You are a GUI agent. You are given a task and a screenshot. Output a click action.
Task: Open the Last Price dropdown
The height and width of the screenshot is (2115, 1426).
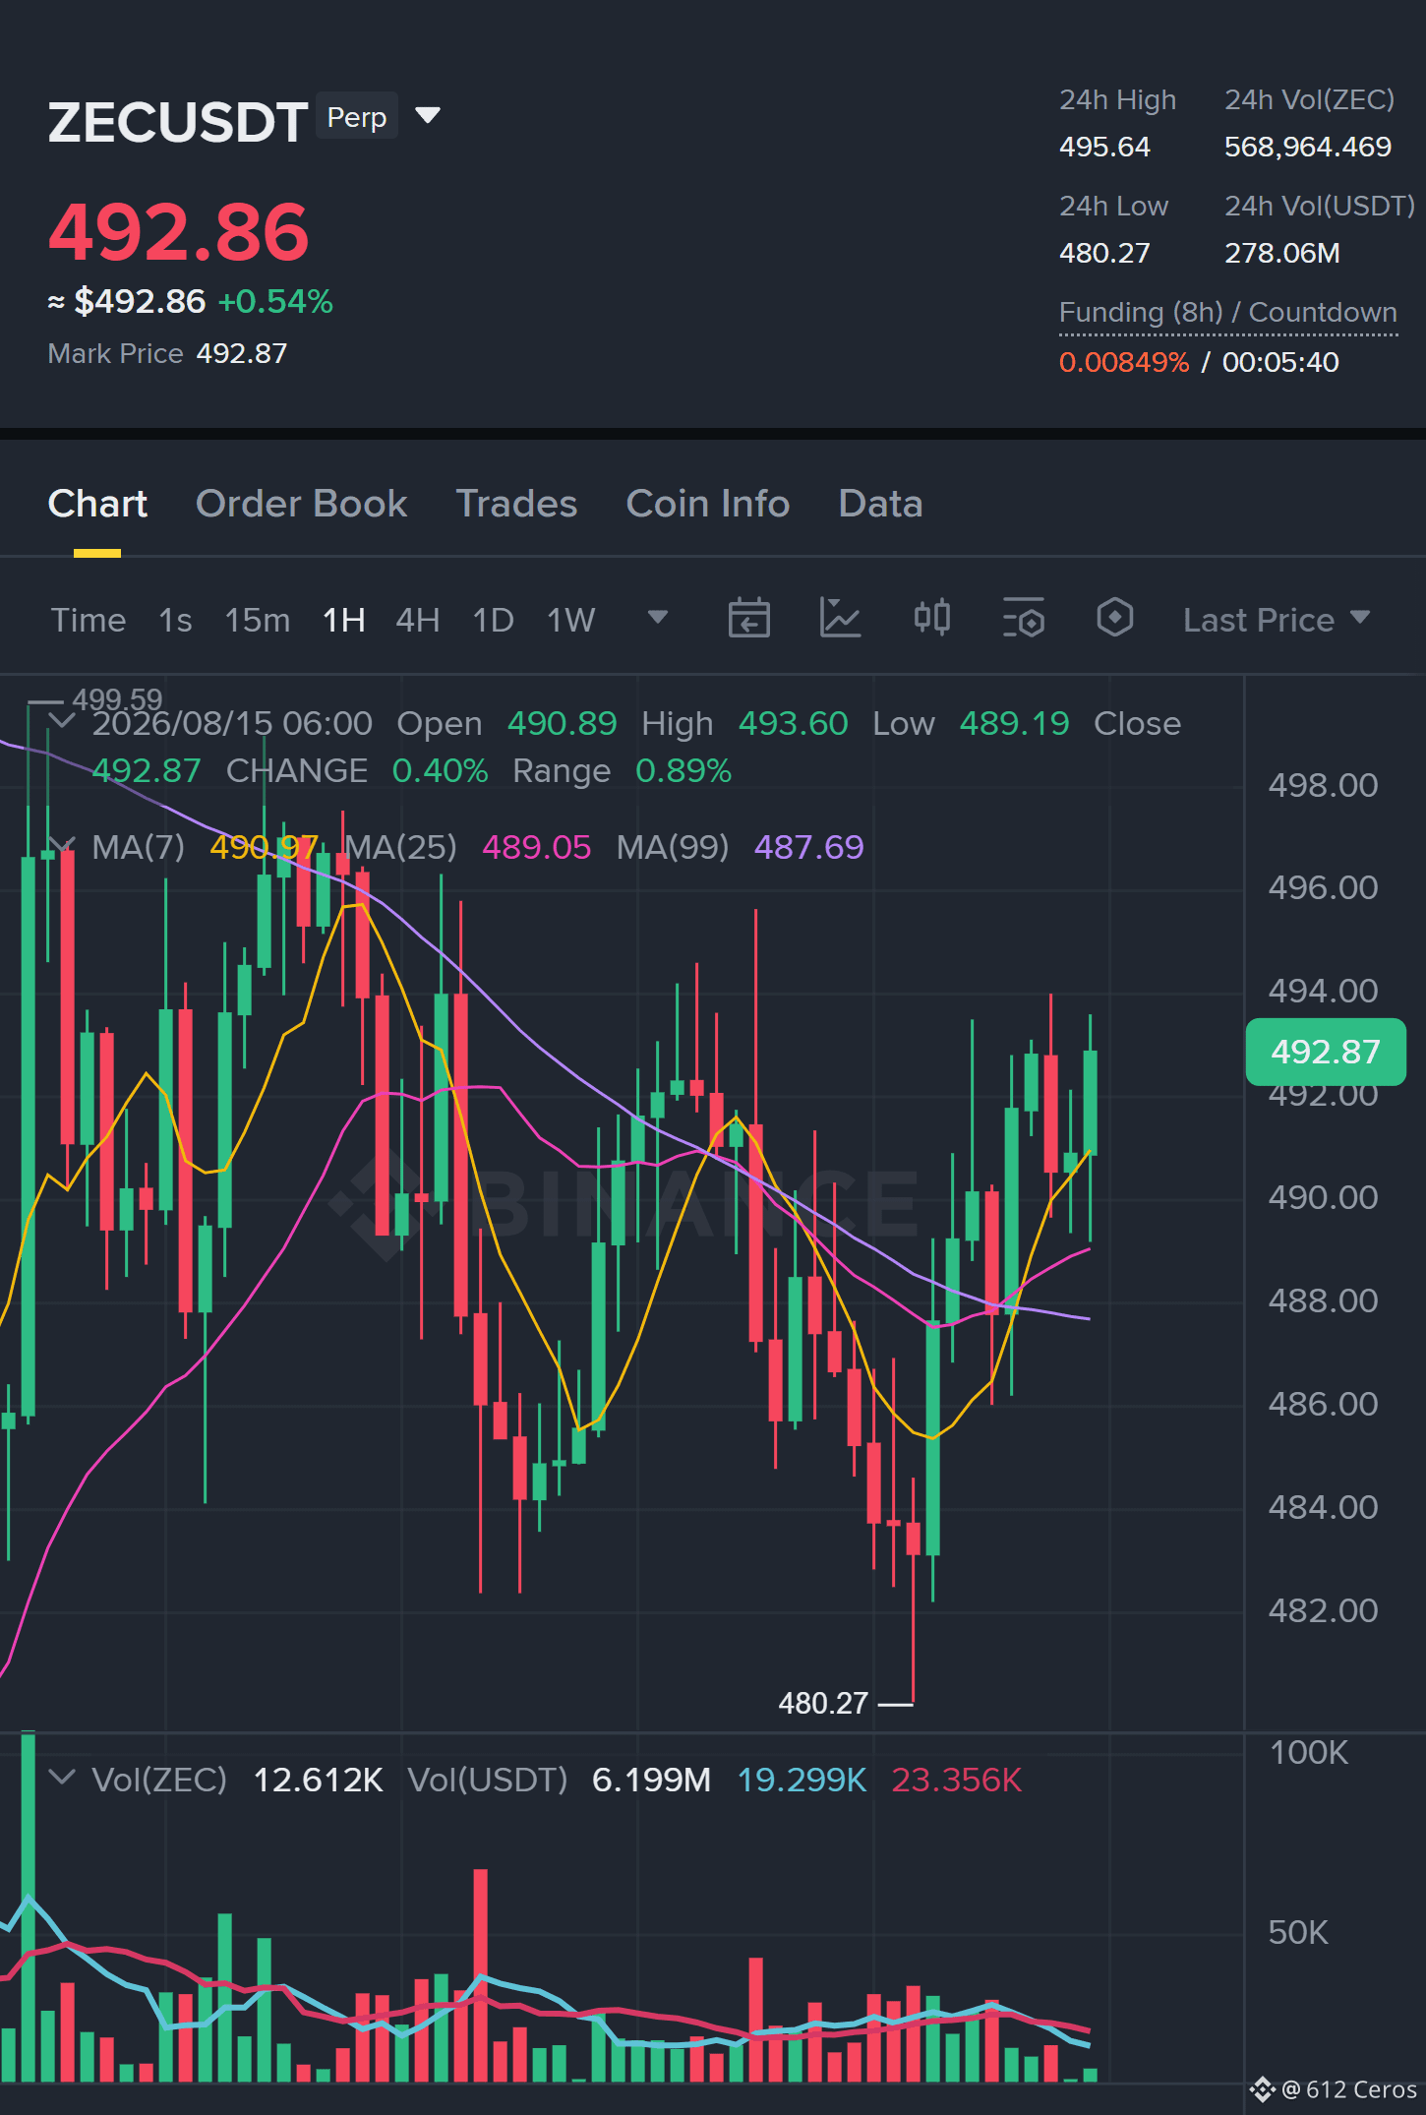pyautogui.click(x=1276, y=620)
